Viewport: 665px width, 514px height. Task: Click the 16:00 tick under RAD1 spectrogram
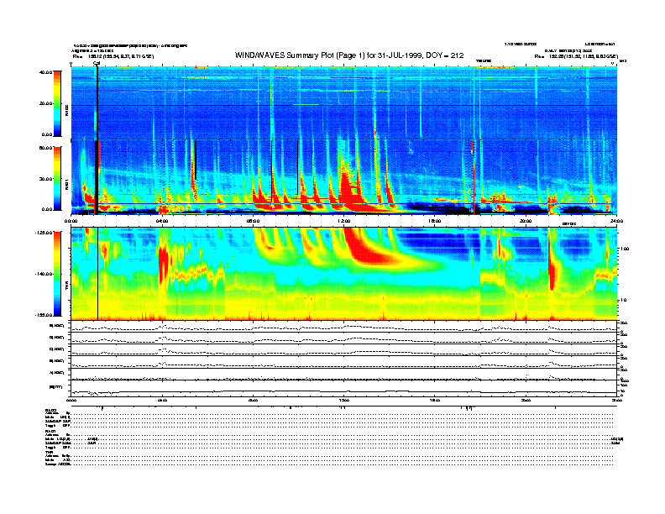[x=435, y=221]
